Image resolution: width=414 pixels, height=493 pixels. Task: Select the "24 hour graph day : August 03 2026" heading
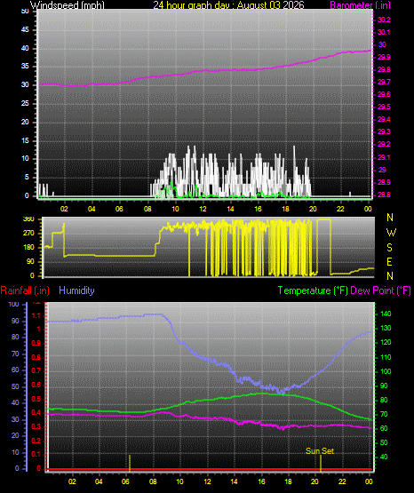coord(228,5)
